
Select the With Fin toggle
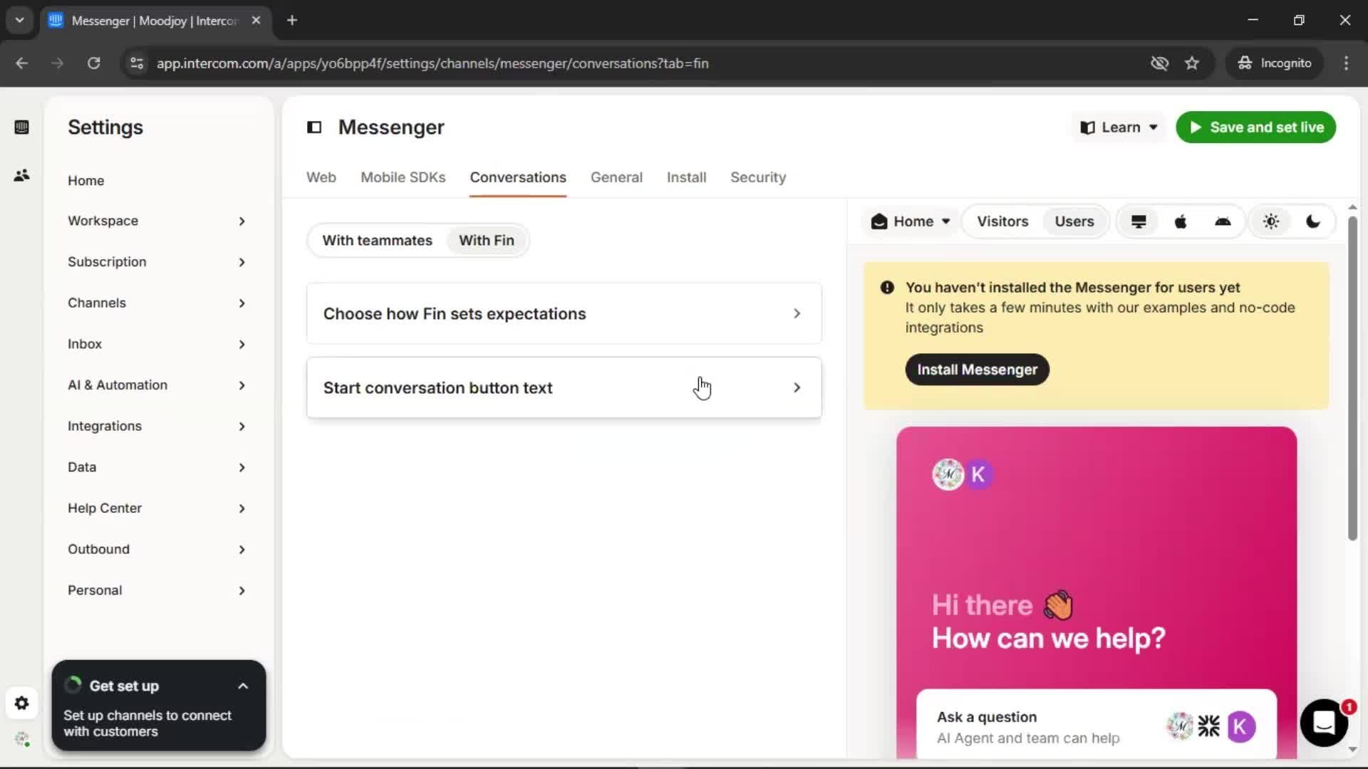(487, 241)
